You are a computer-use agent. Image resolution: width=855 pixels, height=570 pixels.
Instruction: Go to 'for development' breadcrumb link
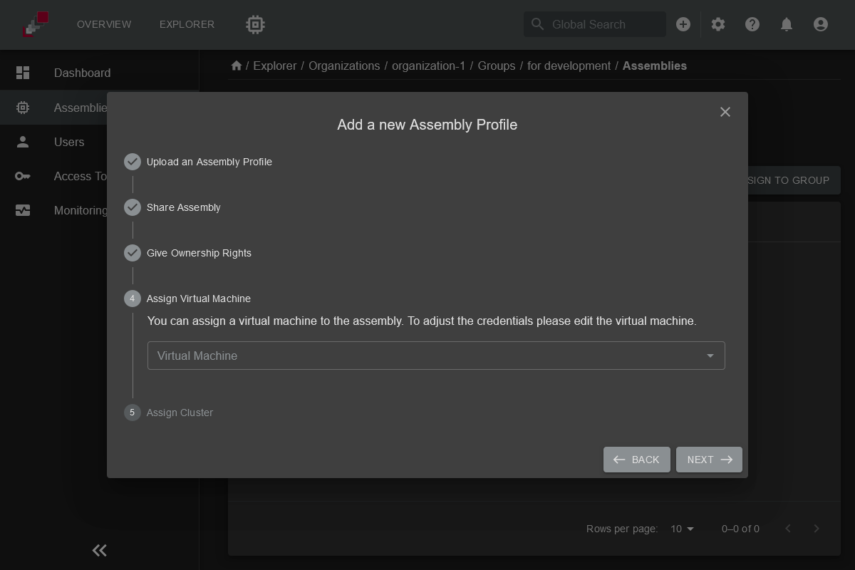pyautogui.click(x=569, y=66)
